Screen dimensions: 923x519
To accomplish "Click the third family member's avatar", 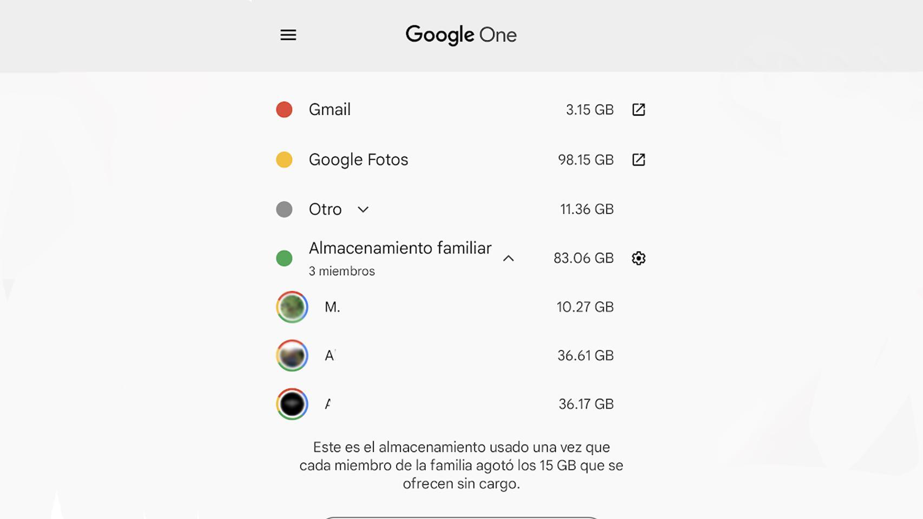I will tap(292, 404).
